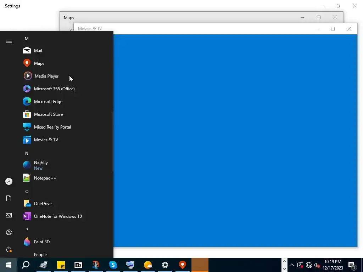The height and width of the screenshot is (272, 363).
Task: Open the Snipping Tool taskbar icon
Action: pos(96,265)
